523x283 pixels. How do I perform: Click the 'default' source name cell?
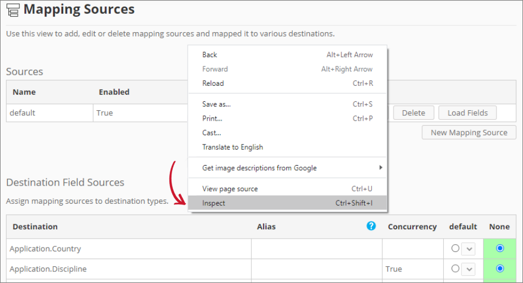(50, 113)
